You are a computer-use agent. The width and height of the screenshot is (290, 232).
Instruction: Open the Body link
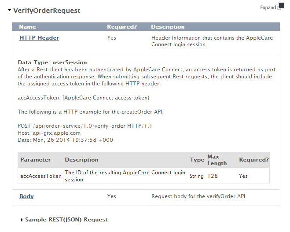(26, 196)
